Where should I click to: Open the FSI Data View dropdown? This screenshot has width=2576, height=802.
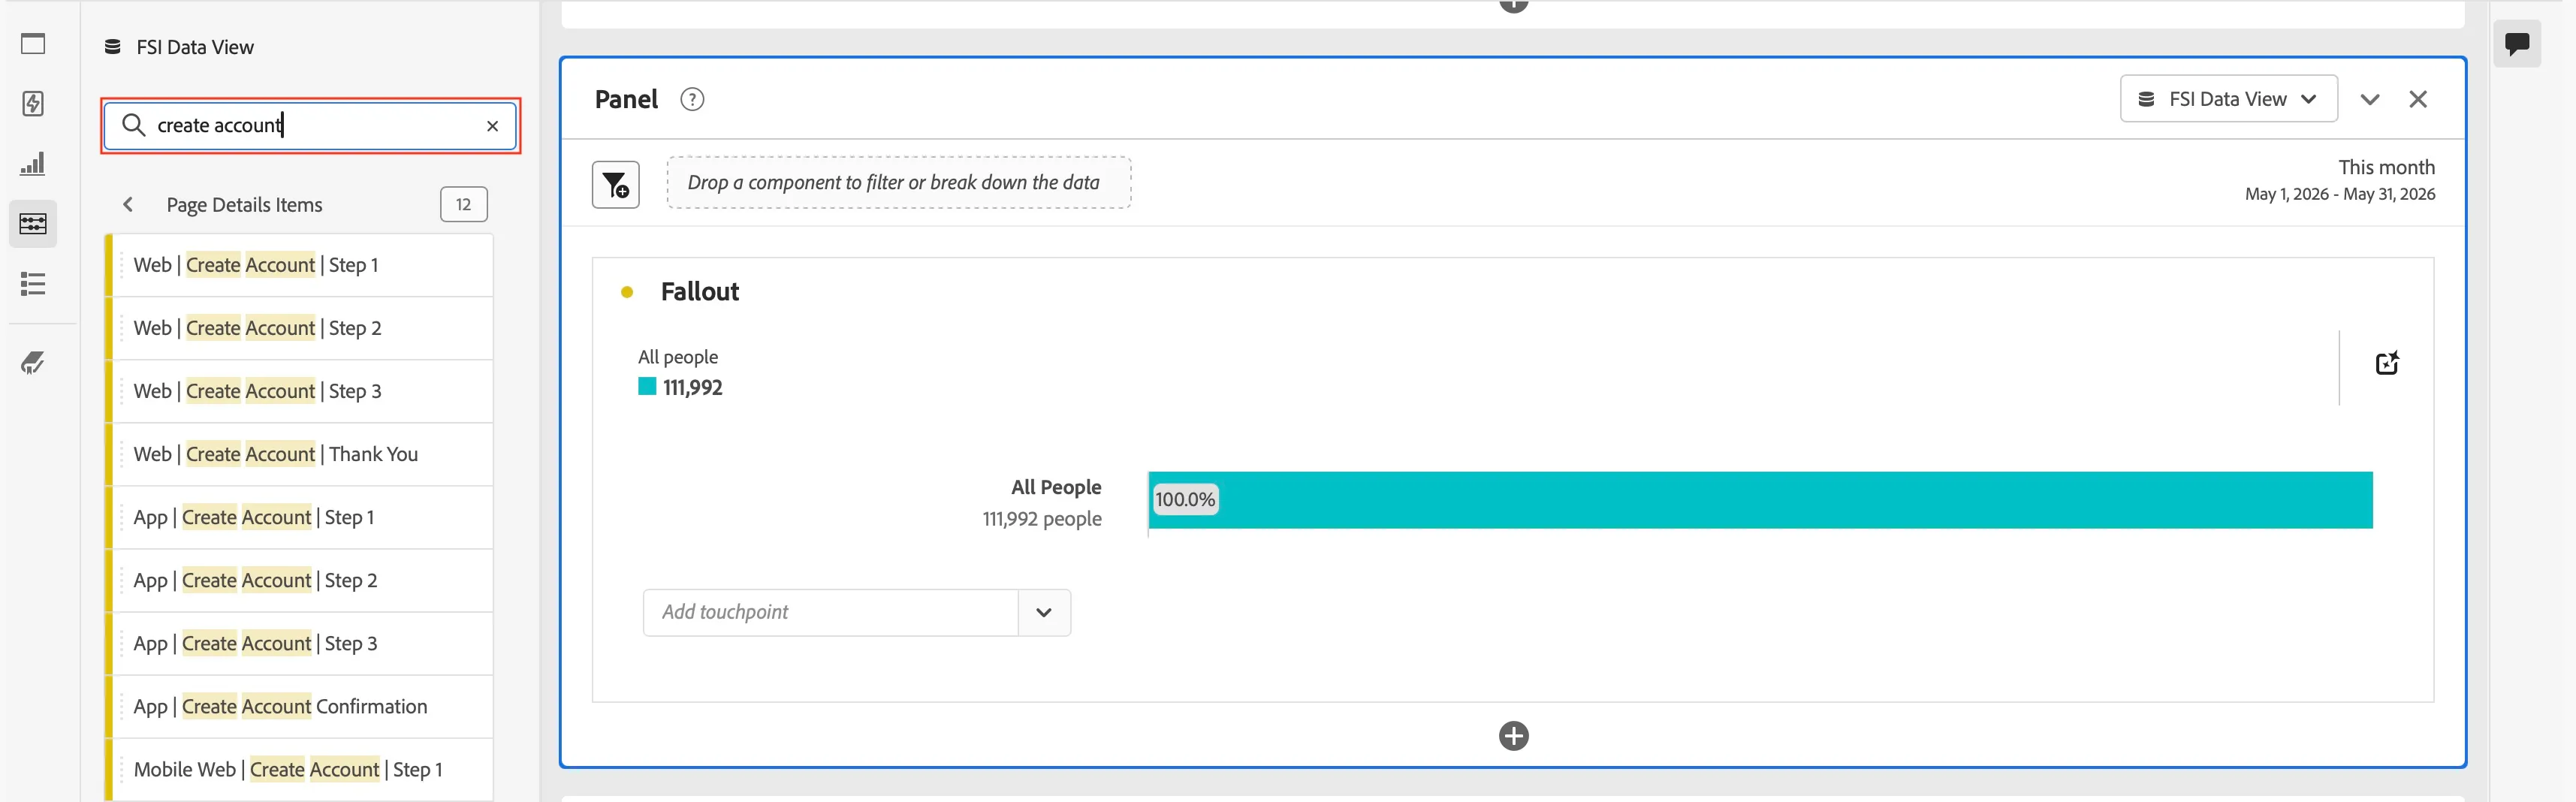pyautogui.click(x=2228, y=99)
